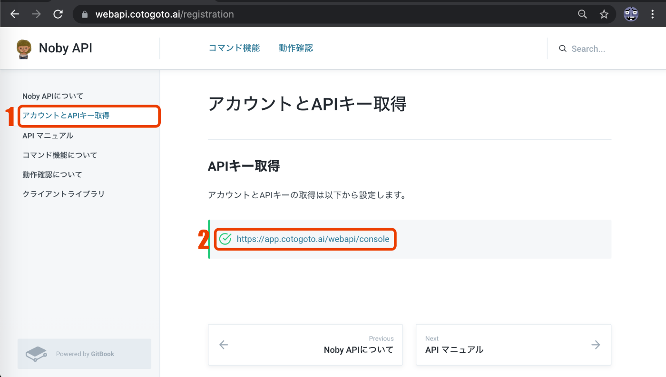The image size is (666, 377).
Task: Bookmark this page with the star icon
Action: coord(604,14)
